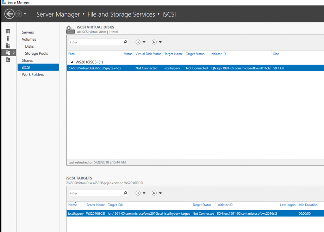Select the iSCSISpajza.vhdx virtual disk row
Image resolution: width=324 pixels, height=232 pixels.
tap(141, 68)
